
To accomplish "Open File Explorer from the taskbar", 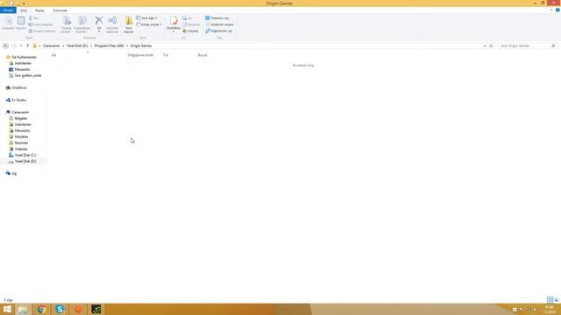I will click(23, 309).
